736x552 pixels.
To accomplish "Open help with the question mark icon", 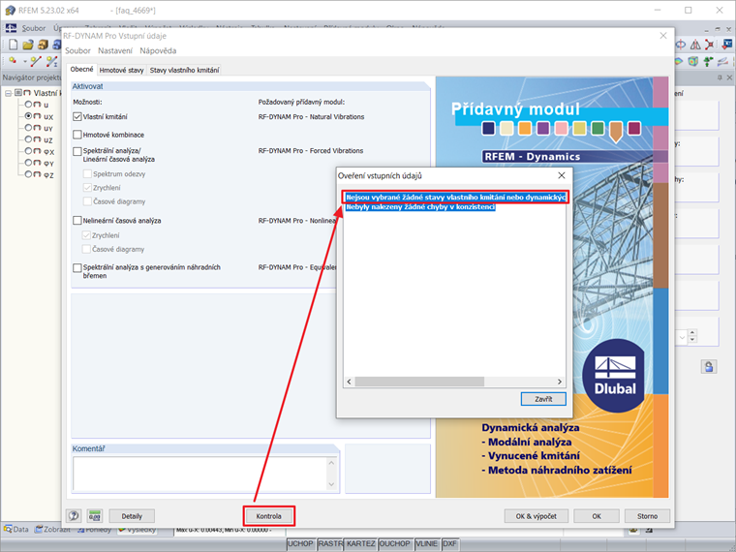I will pos(74,516).
